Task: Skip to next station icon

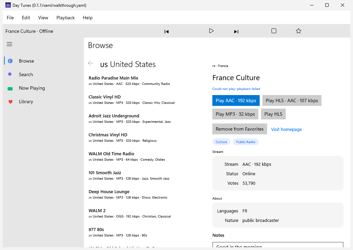Action: [236, 31]
